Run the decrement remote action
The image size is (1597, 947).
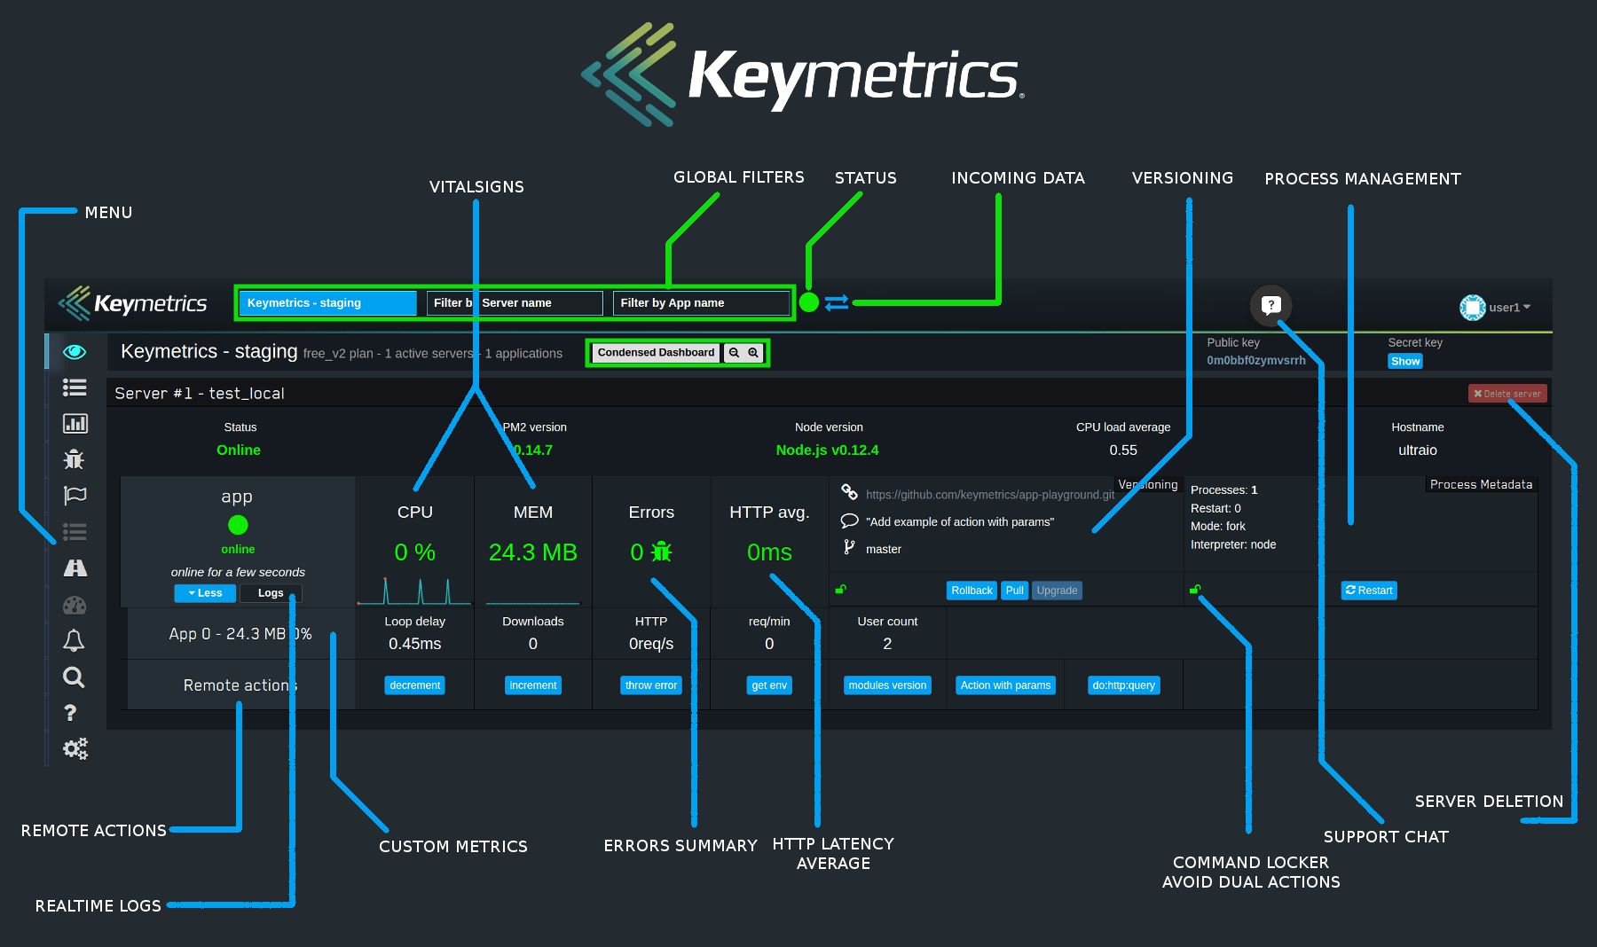pos(415,685)
